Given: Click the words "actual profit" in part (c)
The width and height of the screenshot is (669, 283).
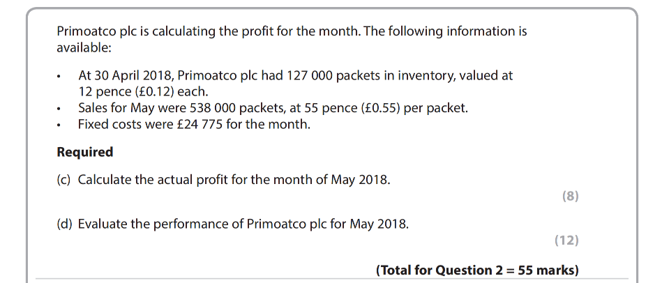Looking at the screenshot, I should coord(190,180).
